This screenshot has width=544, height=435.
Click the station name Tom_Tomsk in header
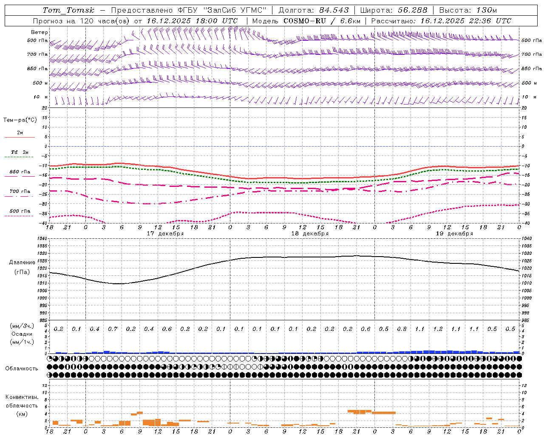tap(68, 10)
